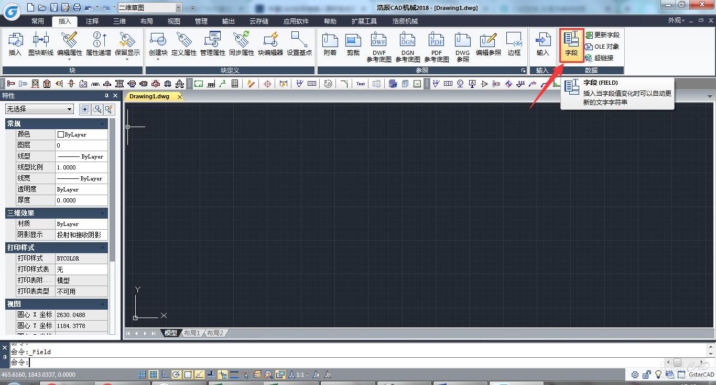Click the 设置基点 icon

[299, 43]
